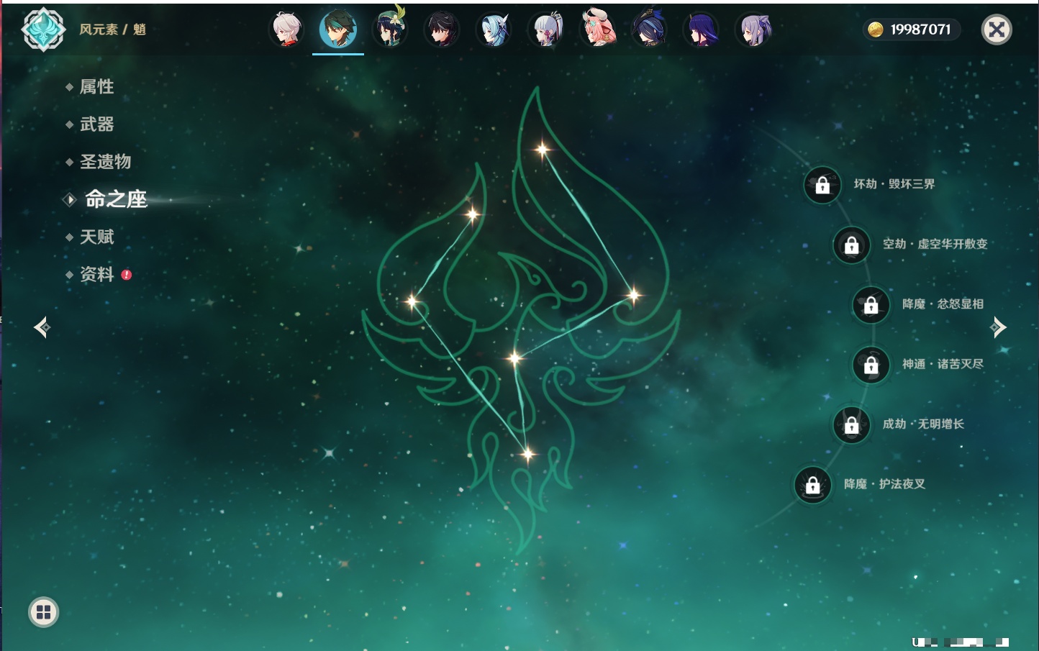1039x651 pixels.
Task: Click the lock icon for 空劫·虚空华开敷变
Action: click(x=851, y=245)
